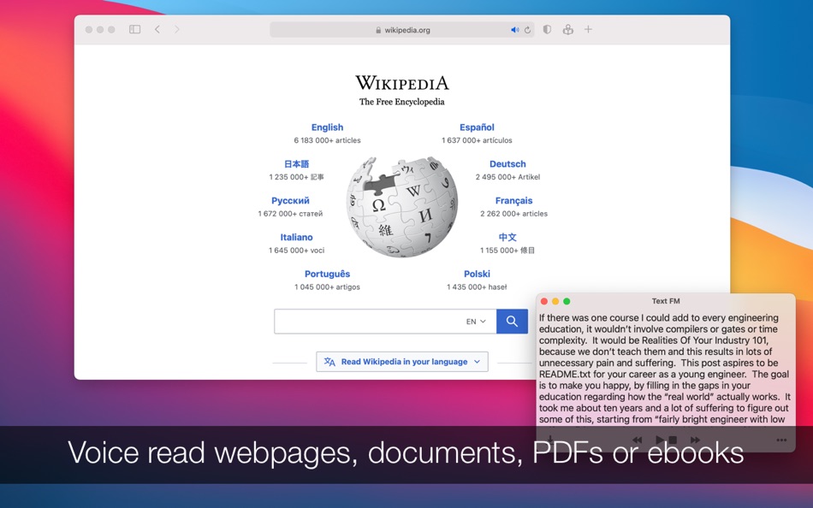Image resolution: width=813 pixels, height=508 pixels.
Task: Play speech in Text FM
Action: pyautogui.click(x=660, y=440)
